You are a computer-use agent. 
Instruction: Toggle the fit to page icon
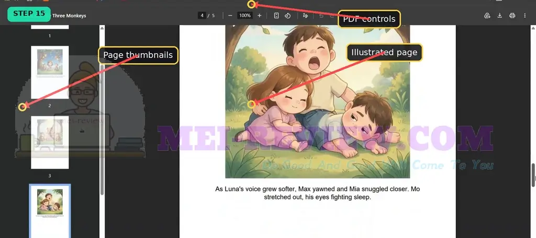click(276, 16)
